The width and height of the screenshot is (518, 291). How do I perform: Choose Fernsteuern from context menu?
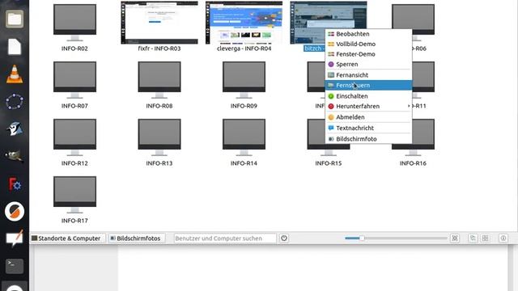[369, 85]
